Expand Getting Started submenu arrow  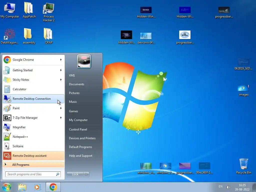(61, 70)
